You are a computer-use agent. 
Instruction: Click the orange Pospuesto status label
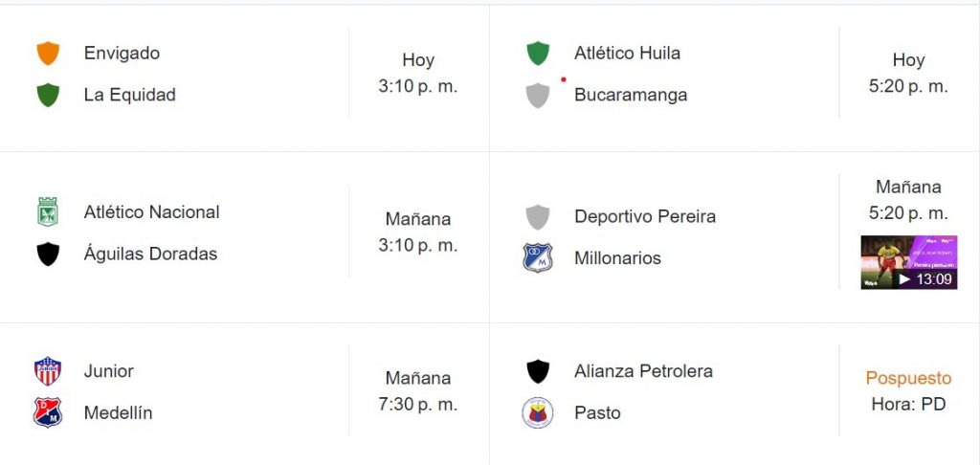pyautogui.click(x=909, y=378)
